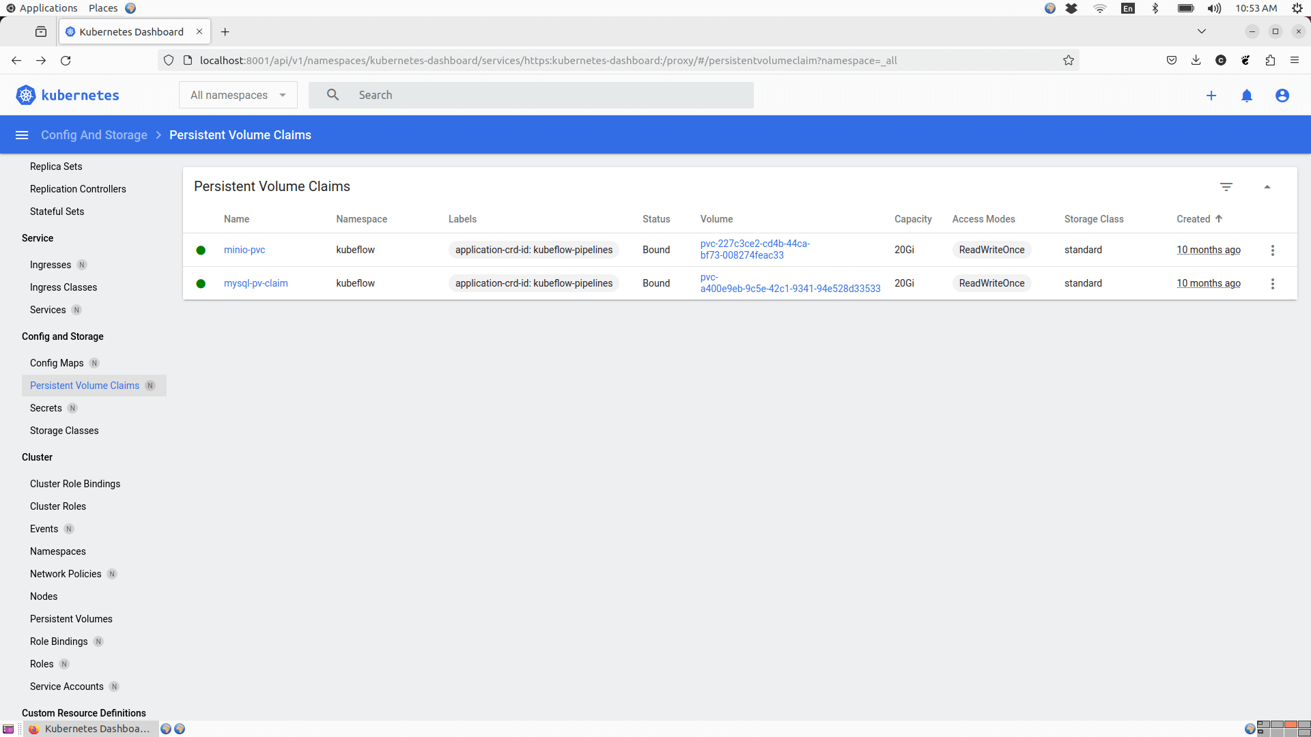Open the filter icon on the claims card
This screenshot has height=737, width=1311.
(1226, 186)
